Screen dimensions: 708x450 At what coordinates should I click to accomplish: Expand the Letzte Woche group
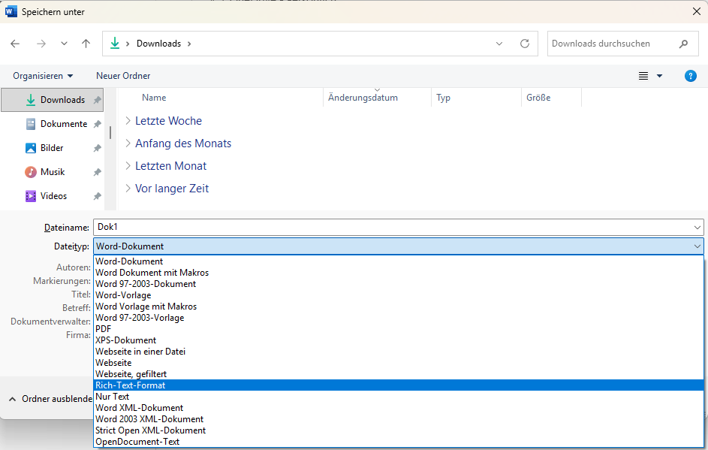[128, 121]
